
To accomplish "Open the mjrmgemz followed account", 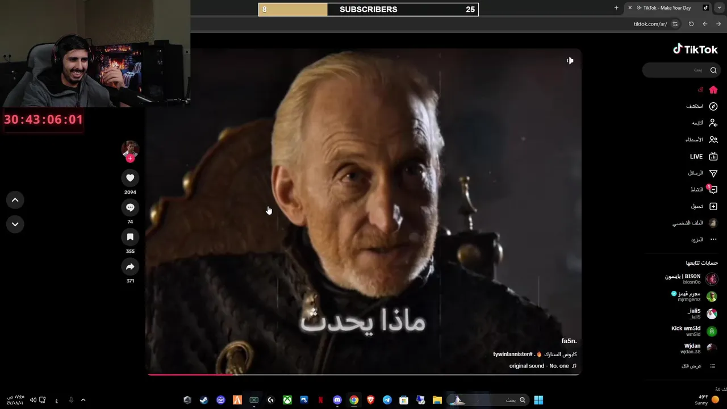I will [x=694, y=296].
